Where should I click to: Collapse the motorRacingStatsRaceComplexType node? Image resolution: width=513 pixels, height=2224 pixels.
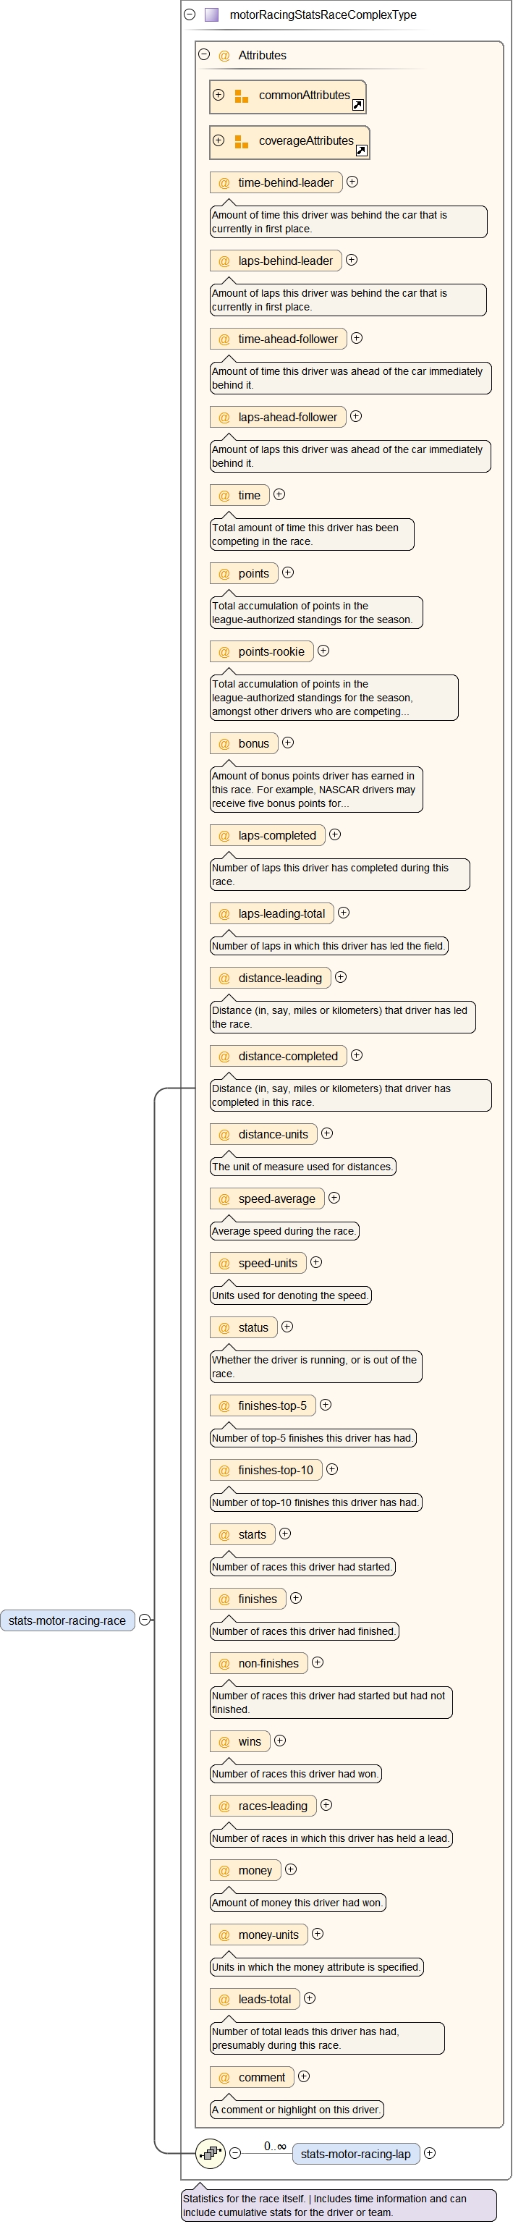coord(189,14)
